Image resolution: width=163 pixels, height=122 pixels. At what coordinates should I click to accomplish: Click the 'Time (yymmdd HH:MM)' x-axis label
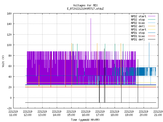[x=85, y=120]
